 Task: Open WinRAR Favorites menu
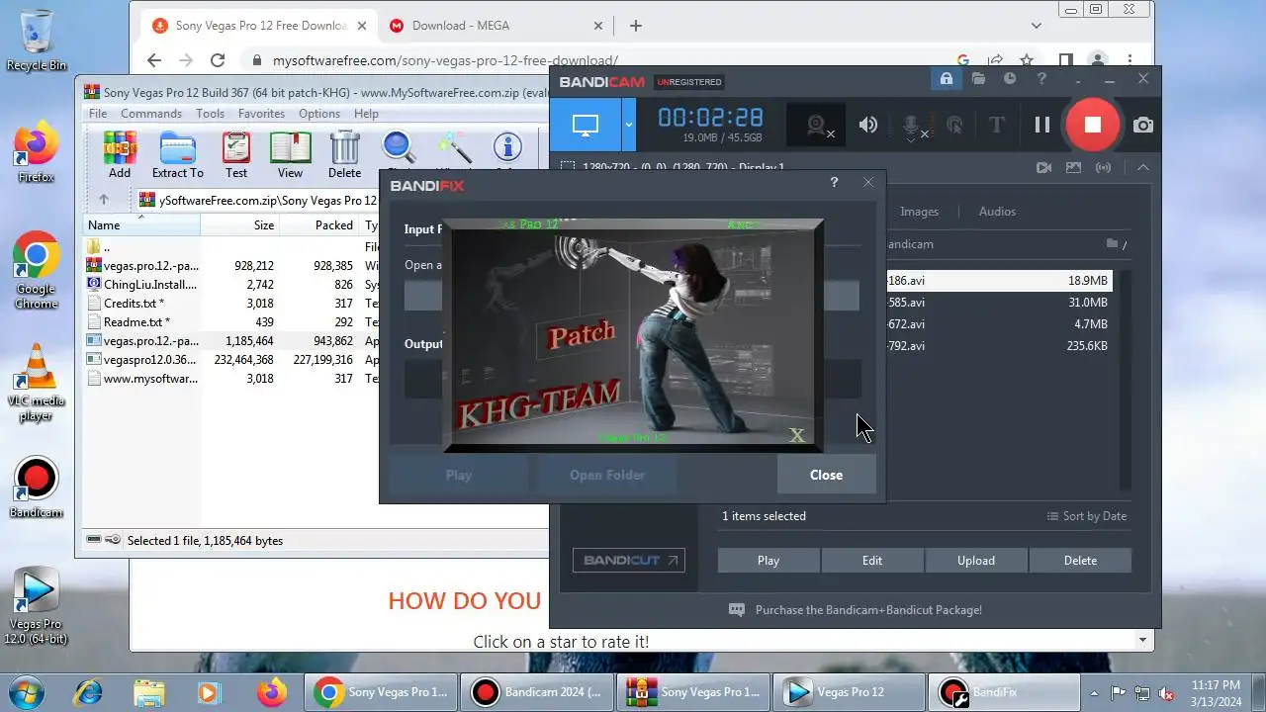(261, 114)
